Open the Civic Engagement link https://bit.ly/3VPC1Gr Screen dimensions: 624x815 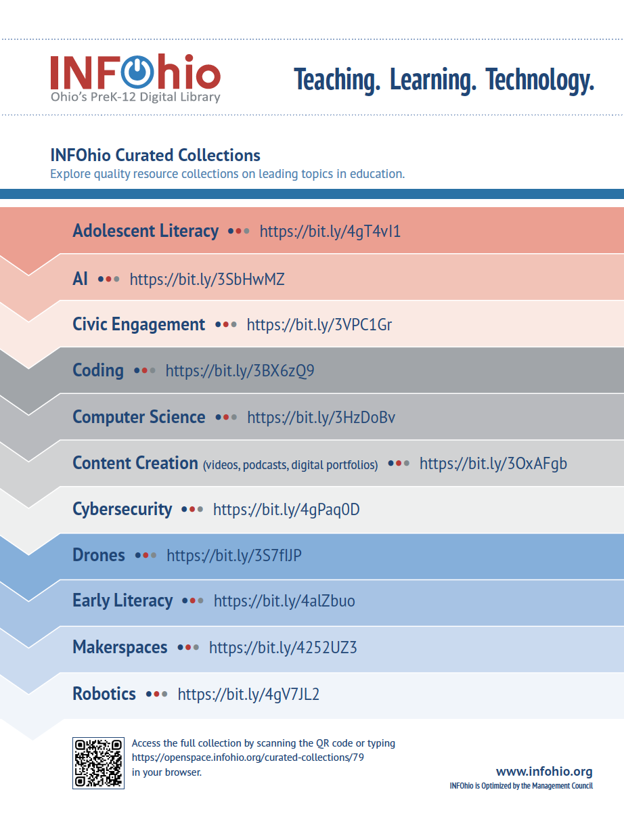pyautogui.click(x=319, y=325)
